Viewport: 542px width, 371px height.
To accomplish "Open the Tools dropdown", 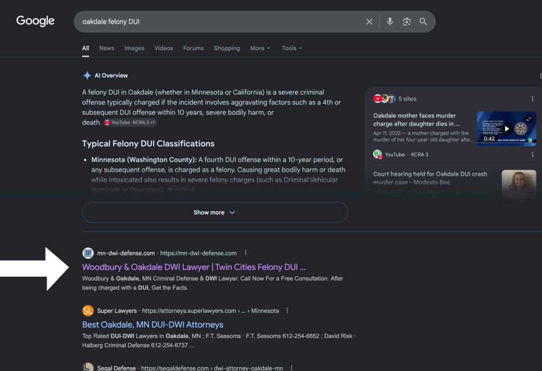I will click(x=292, y=48).
